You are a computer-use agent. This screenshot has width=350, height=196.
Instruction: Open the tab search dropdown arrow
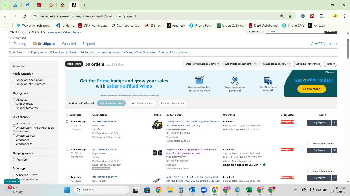click(x=5, y=5)
